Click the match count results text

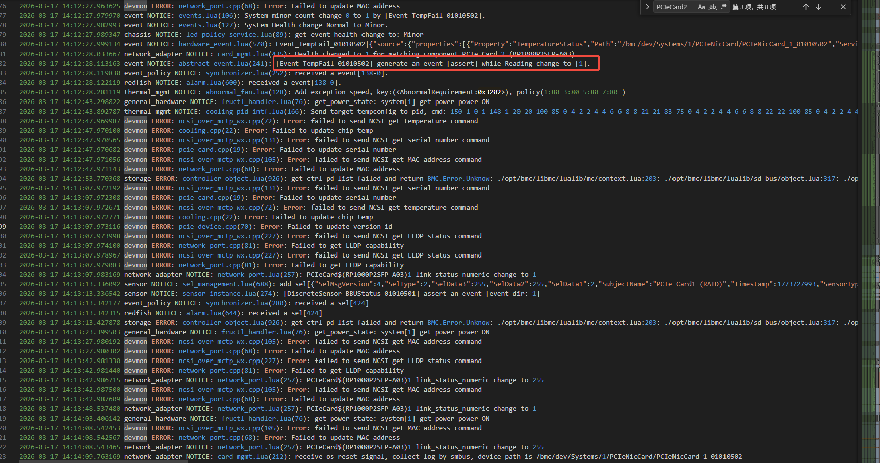(754, 7)
